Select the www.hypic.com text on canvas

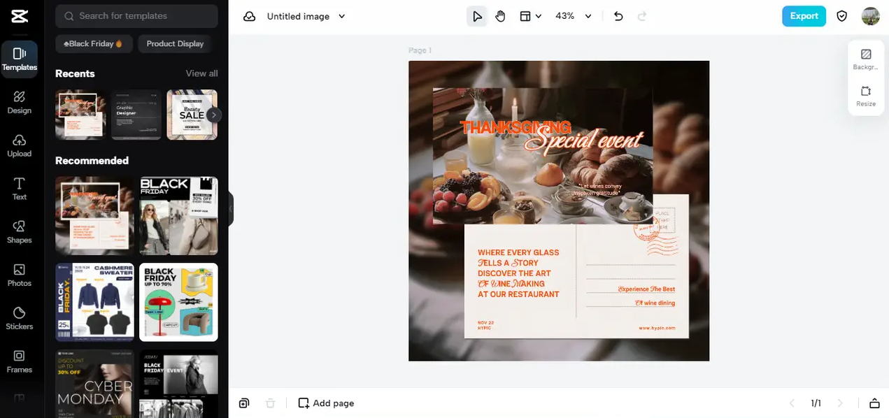click(657, 328)
